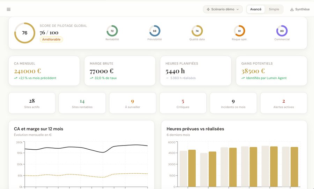
Task: Click the Scénario démo chevron arrow
Action: coord(238,9)
